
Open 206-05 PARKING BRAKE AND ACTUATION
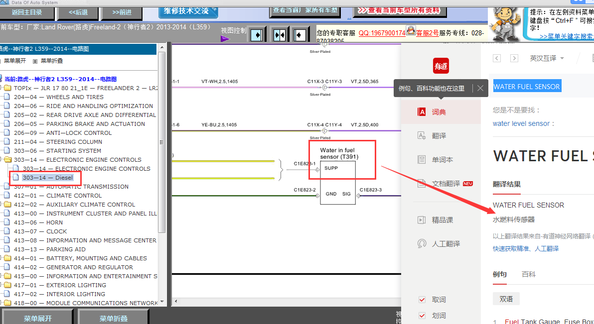pos(79,124)
